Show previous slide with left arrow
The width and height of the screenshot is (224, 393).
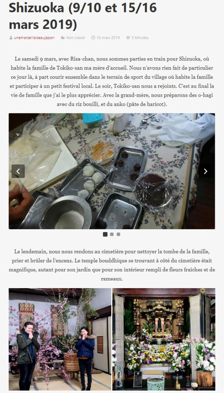pyautogui.click(x=18, y=171)
